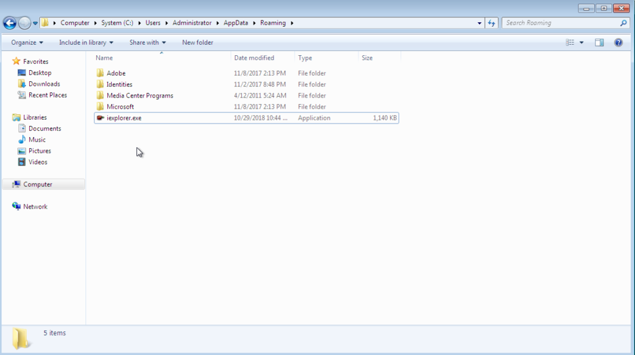Viewport: 635px width, 355px height.
Task: Open Desktop in Favorites
Action: [40, 73]
